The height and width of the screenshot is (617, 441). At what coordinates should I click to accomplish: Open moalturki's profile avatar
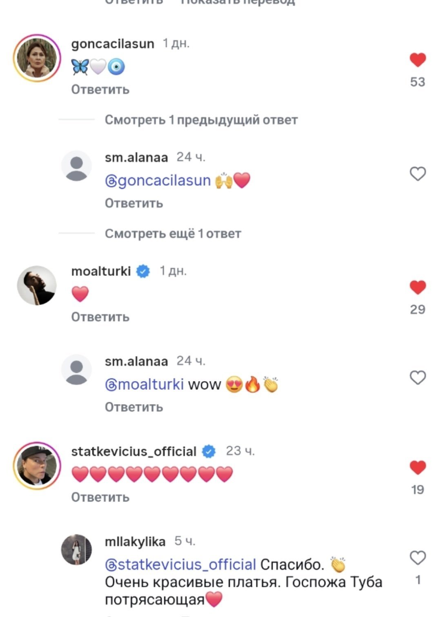coord(37,286)
